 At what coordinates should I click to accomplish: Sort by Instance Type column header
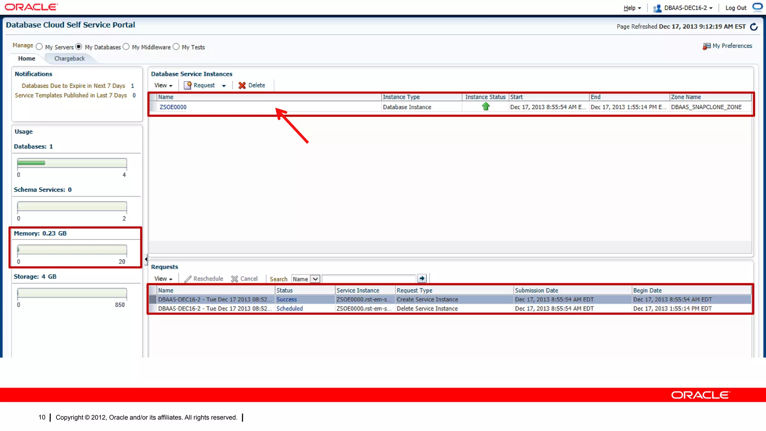pyautogui.click(x=422, y=97)
